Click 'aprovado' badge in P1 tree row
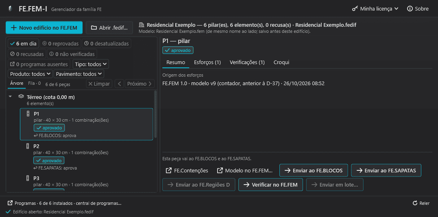The width and height of the screenshot is (438, 217). [49, 128]
